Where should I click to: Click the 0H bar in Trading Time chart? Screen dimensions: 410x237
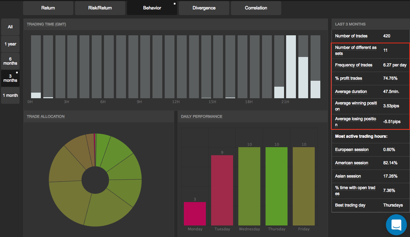(x=36, y=95)
